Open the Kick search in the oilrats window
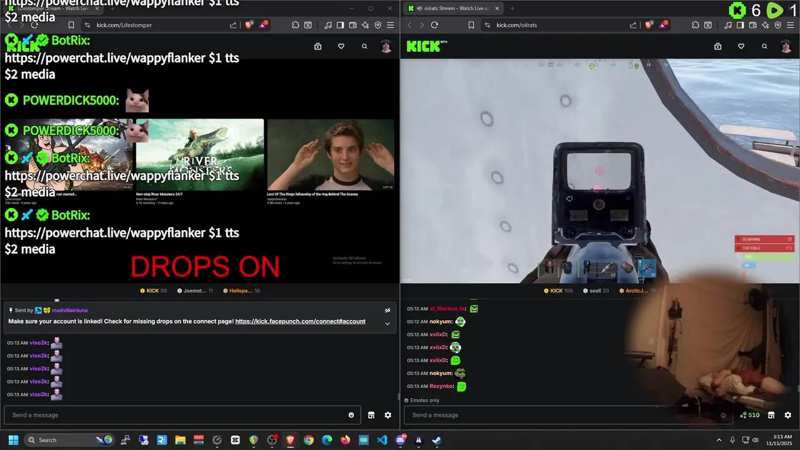The width and height of the screenshot is (800, 450). (x=764, y=46)
